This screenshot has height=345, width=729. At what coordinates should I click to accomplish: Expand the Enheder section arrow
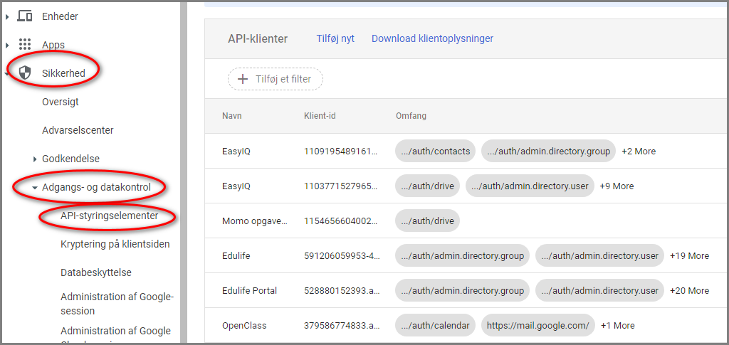coord(7,16)
